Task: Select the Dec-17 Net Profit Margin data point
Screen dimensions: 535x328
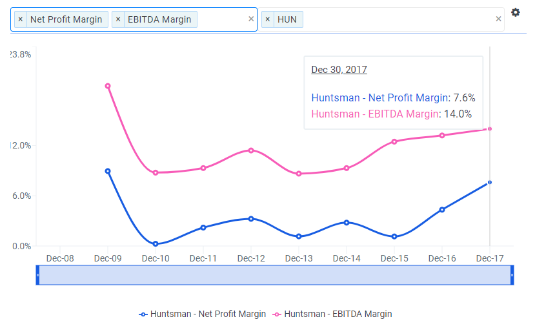Action: pos(490,183)
